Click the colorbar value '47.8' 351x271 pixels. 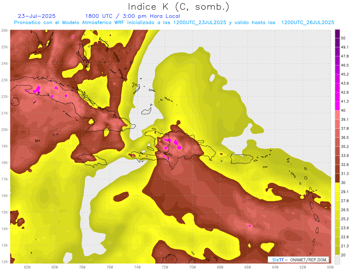(x=345, y=56)
